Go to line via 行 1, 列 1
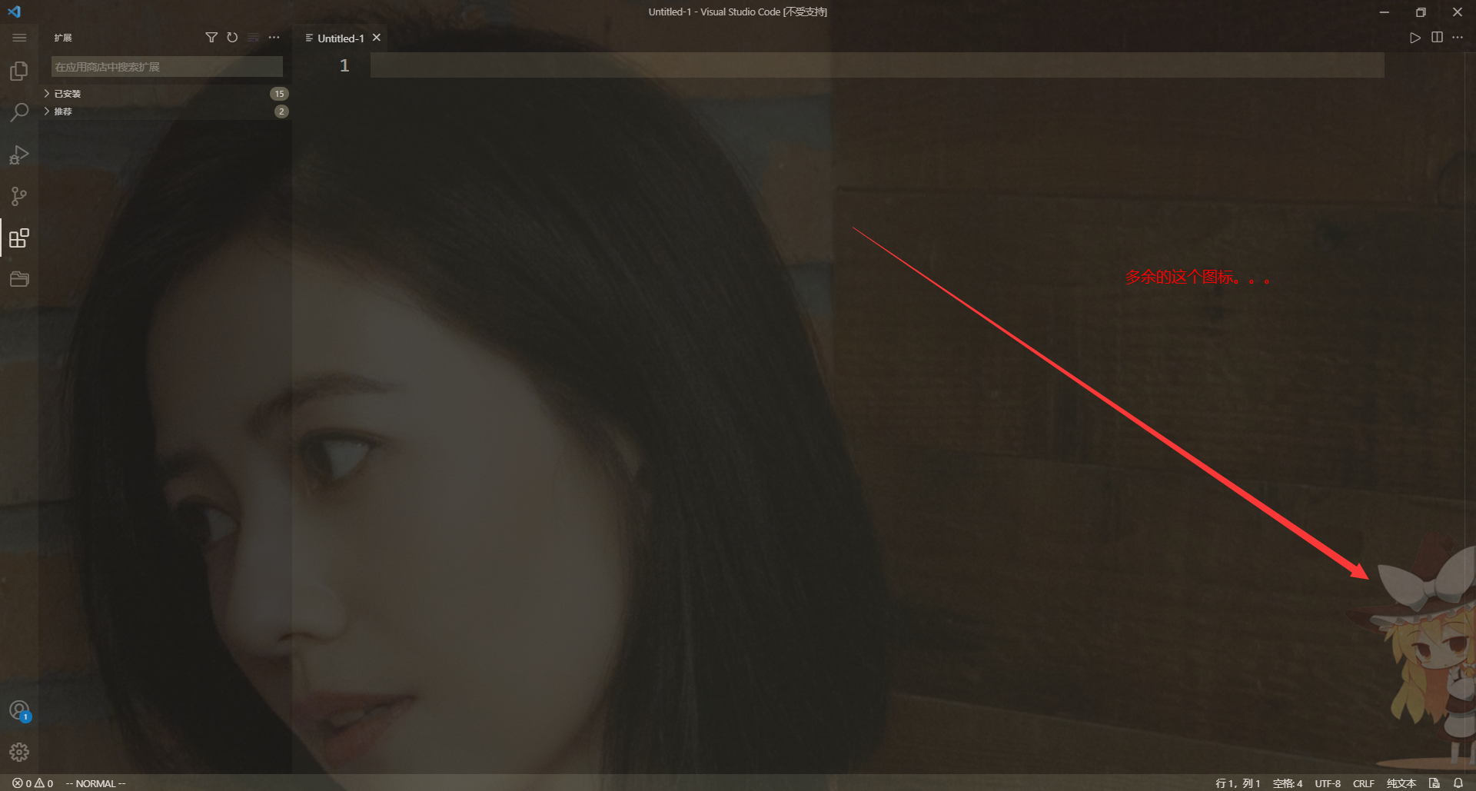 point(1238,783)
